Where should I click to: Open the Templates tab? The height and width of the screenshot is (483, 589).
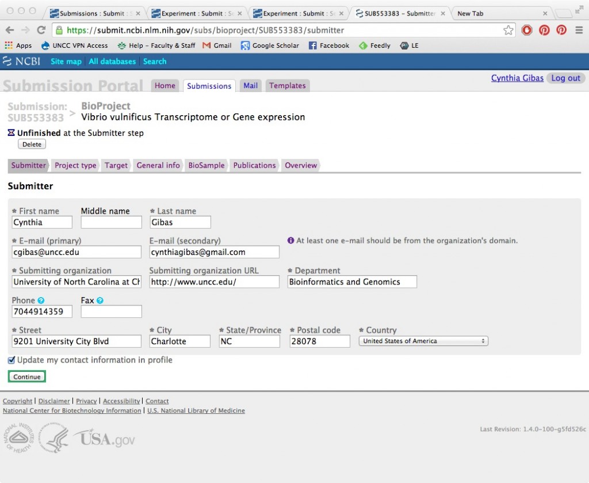pos(287,86)
